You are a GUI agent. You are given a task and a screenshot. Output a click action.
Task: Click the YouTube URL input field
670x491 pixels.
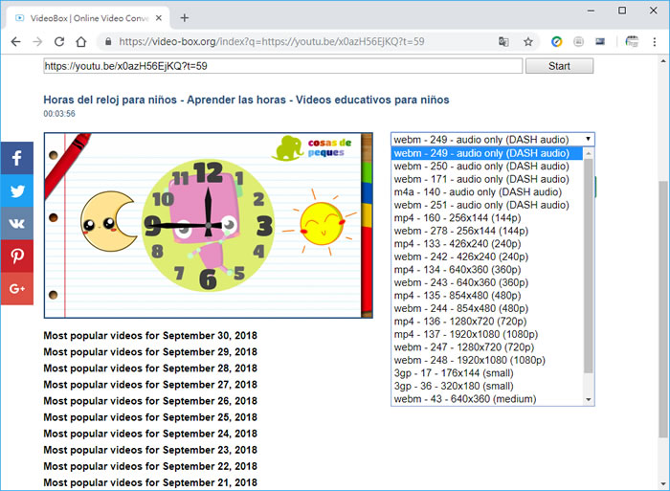[282, 66]
